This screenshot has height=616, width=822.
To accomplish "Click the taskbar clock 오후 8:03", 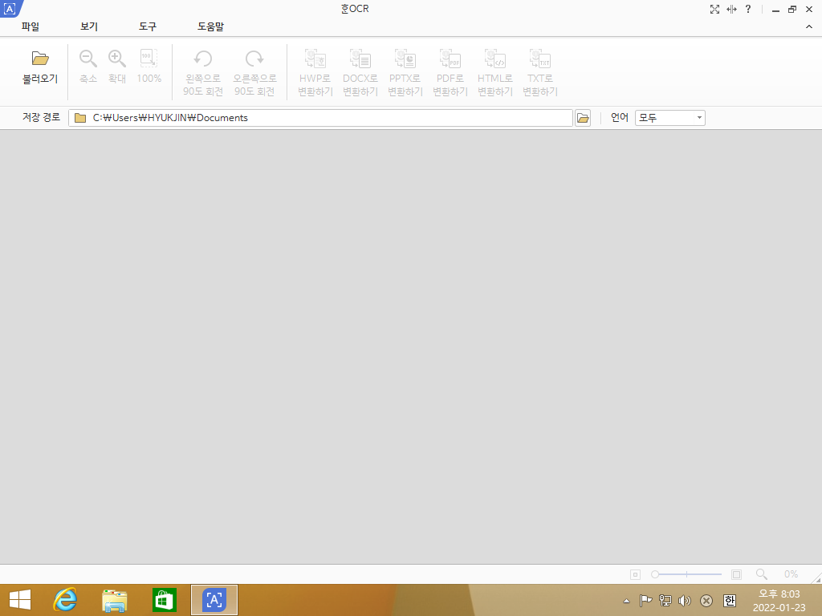I will (779, 600).
